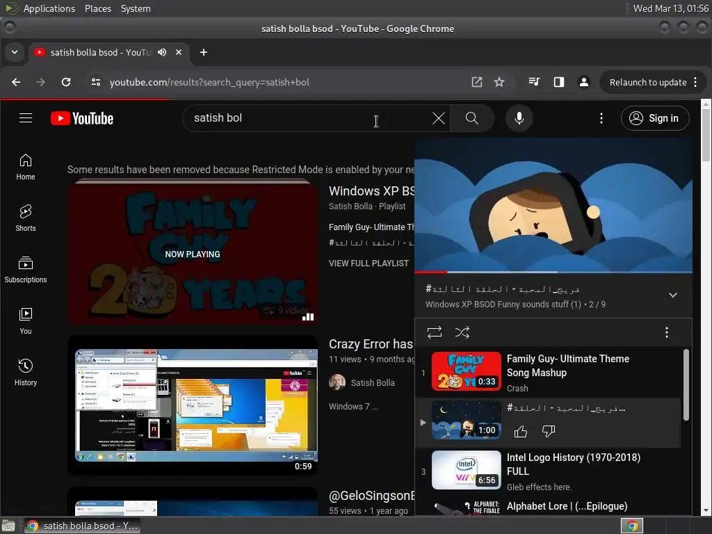
Task: Start voice search with the microphone icon
Action: [519, 118]
